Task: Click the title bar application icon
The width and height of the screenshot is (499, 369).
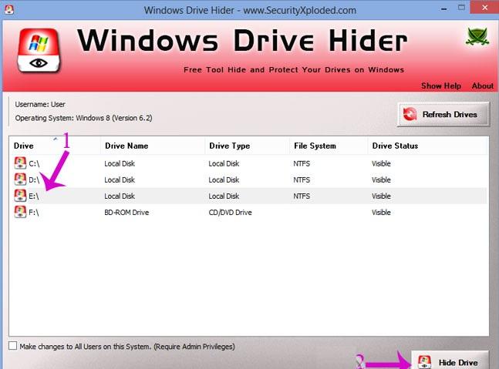Action: (x=9, y=9)
